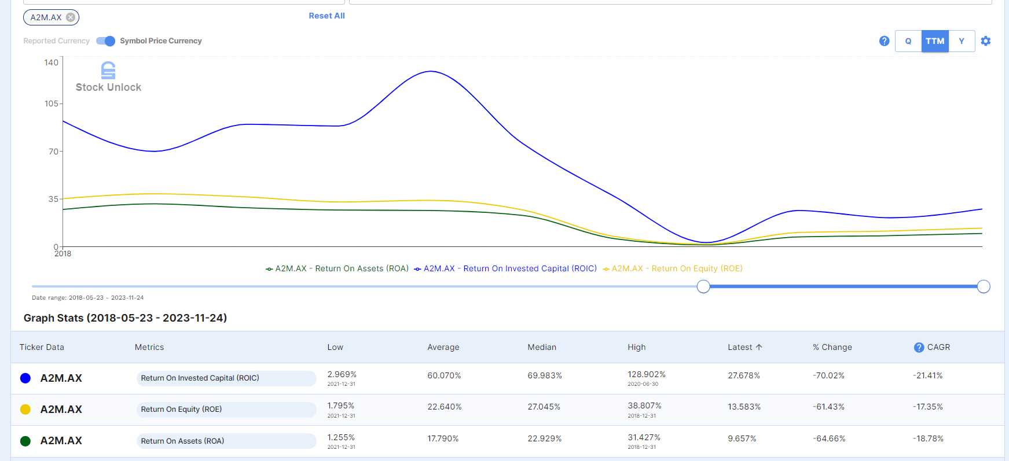Select Return On Invested Capital (ROIC) metric chip
The image size is (1009, 461).
226,378
